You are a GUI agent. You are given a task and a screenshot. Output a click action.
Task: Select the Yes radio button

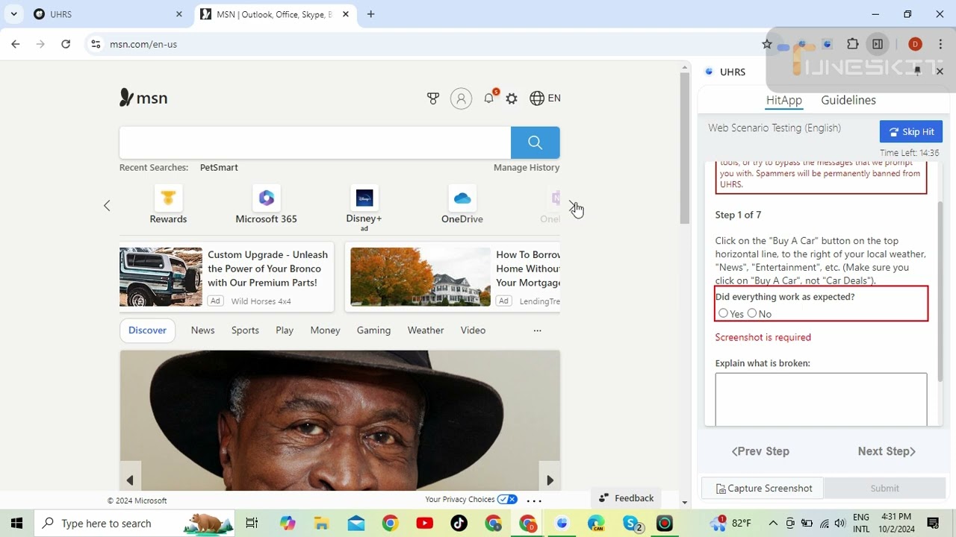pyautogui.click(x=723, y=313)
